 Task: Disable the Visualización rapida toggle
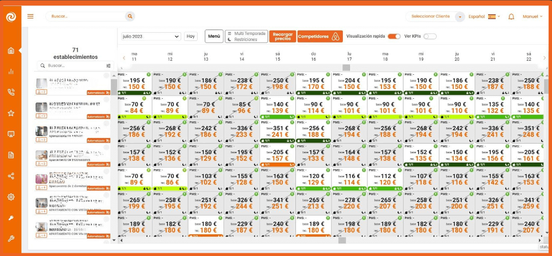[394, 37]
